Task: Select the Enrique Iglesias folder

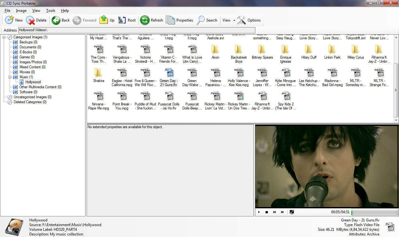Action: coord(286,54)
